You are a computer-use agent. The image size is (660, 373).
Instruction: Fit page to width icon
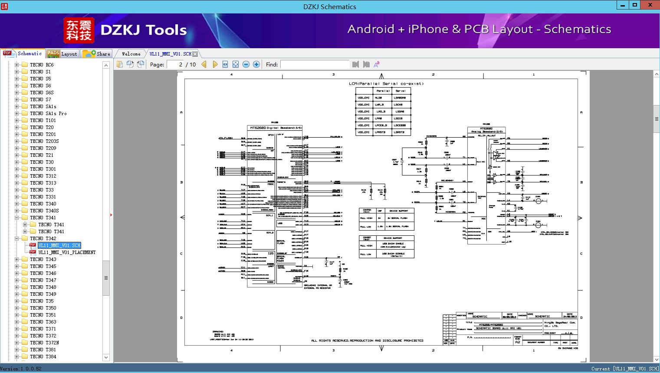[x=225, y=64]
